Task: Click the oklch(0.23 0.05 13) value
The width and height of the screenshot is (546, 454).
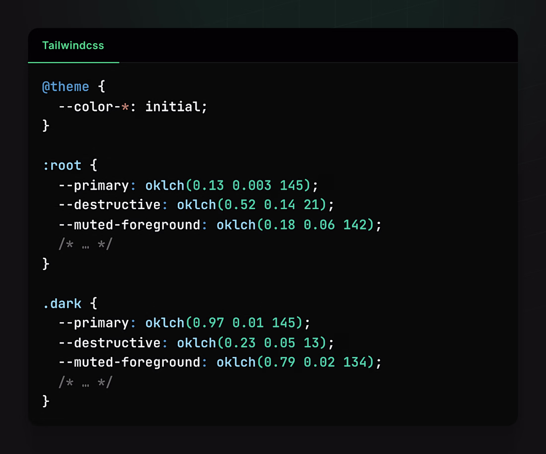Action: [x=252, y=342]
